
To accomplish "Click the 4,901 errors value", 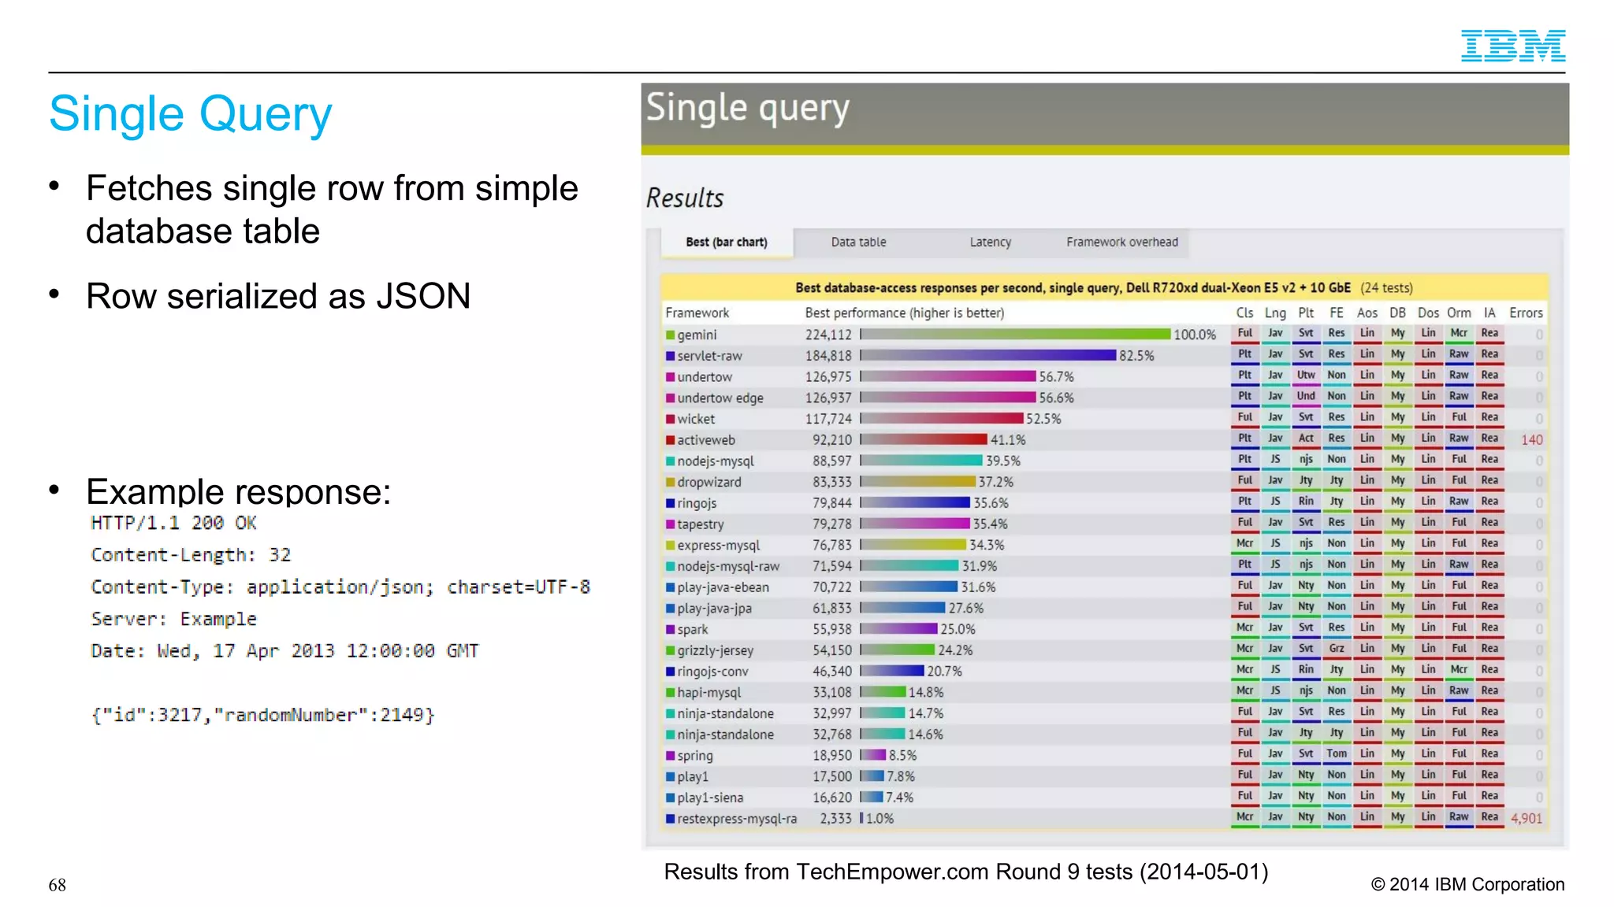I will pyautogui.click(x=1527, y=819).
